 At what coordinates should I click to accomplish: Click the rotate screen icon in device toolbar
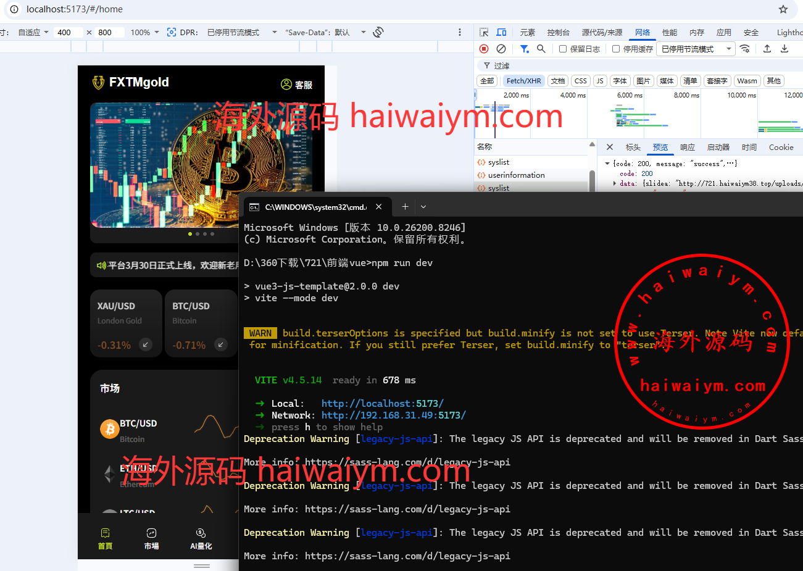[x=378, y=32]
